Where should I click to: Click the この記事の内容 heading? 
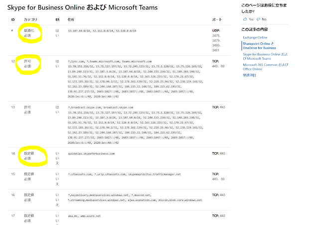click(x=254, y=29)
